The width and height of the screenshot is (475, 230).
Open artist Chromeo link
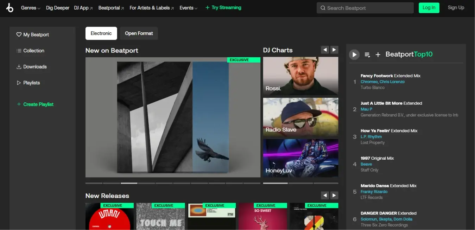(369, 82)
